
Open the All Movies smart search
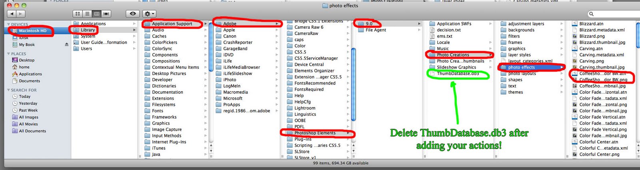pos(28,124)
